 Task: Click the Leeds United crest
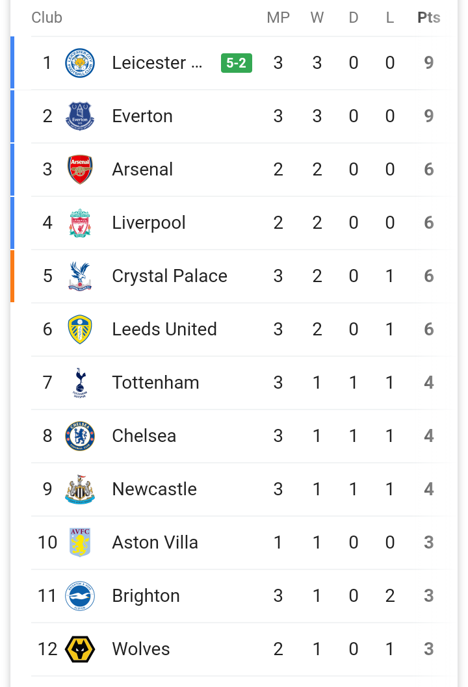click(80, 330)
